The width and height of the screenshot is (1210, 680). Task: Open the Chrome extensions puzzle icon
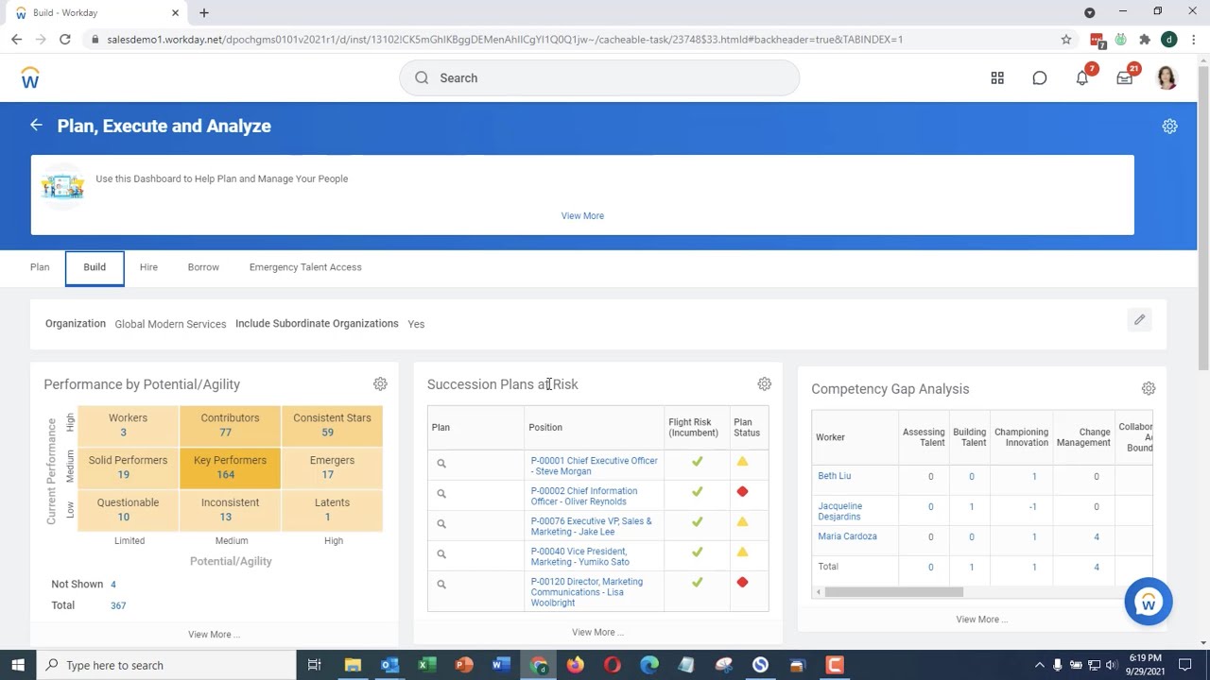click(x=1145, y=40)
